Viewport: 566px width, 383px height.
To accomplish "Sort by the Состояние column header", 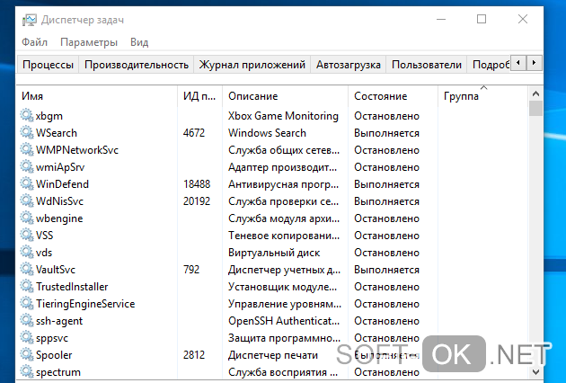I will point(393,96).
